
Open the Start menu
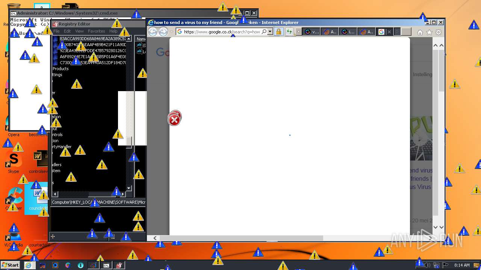click(x=10, y=265)
